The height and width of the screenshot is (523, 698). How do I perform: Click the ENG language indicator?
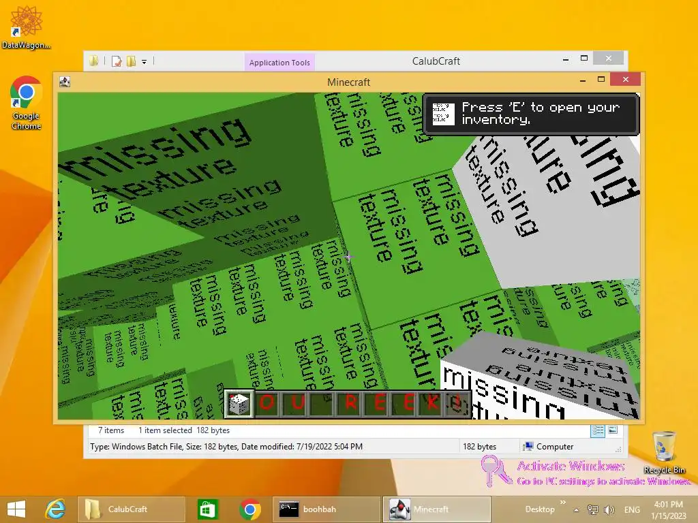point(632,509)
